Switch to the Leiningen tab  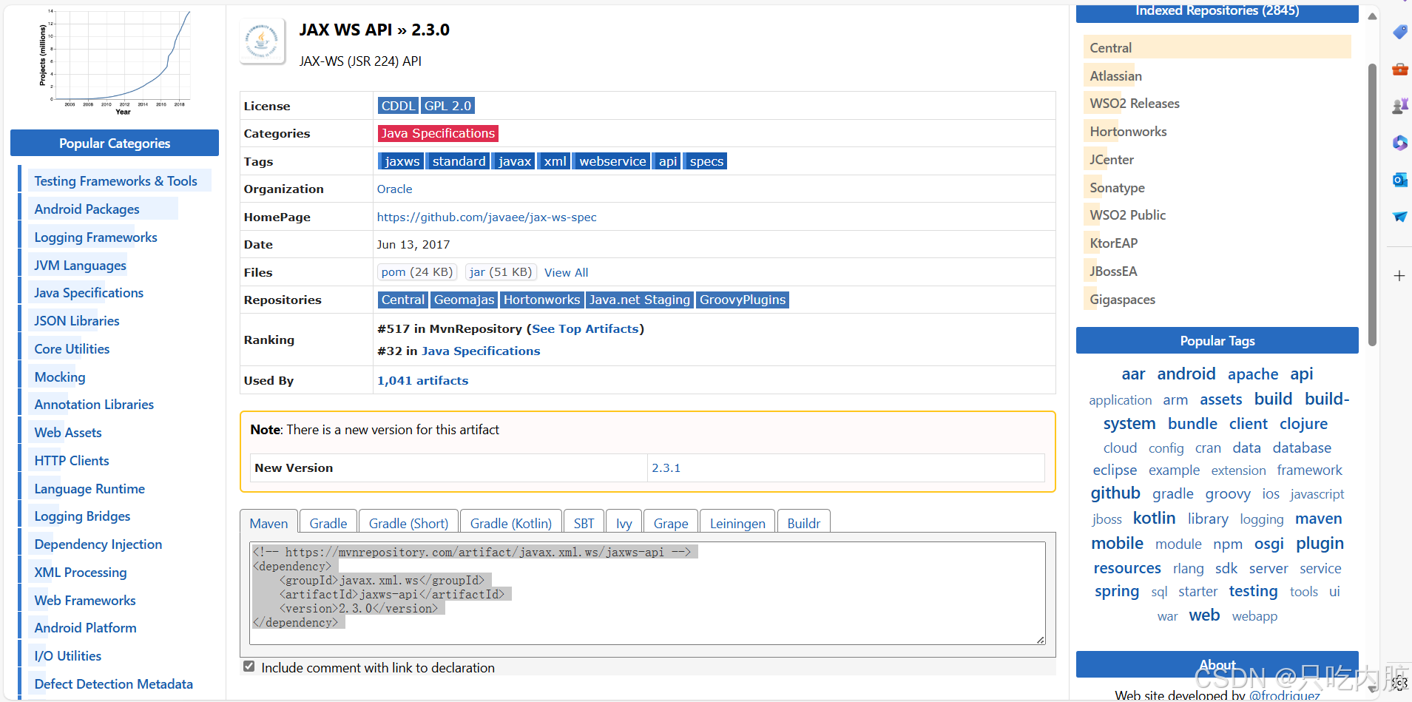pyautogui.click(x=737, y=523)
